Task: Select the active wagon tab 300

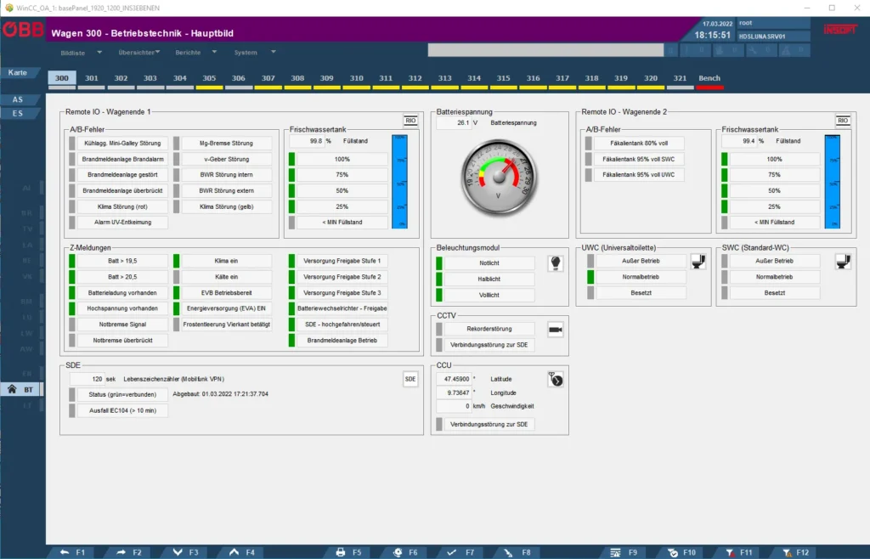Action: (61, 78)
